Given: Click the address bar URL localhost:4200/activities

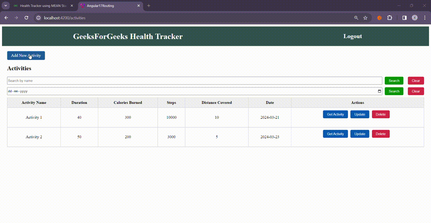Looking at the screenshot, I should (65, 18).
